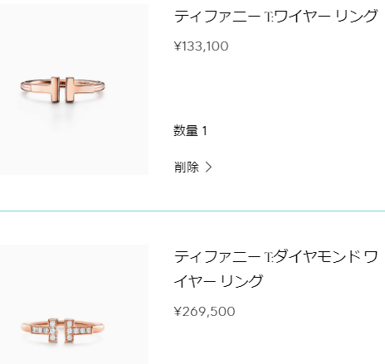Screen dimensions: 385x364
Task: Open the rose gold T Wire ring thumbnail
Action: (x=74, y=90)
